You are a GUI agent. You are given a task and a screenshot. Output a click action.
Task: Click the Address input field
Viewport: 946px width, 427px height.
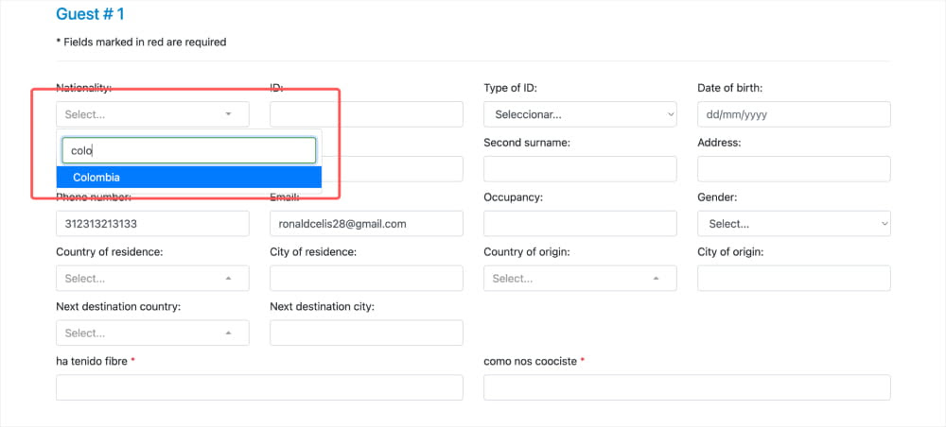click(794, 169)
